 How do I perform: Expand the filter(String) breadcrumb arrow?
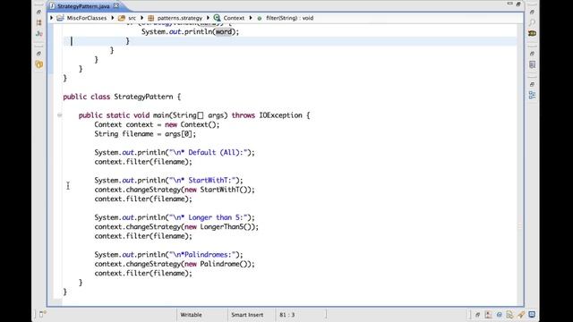pos(251,18)
